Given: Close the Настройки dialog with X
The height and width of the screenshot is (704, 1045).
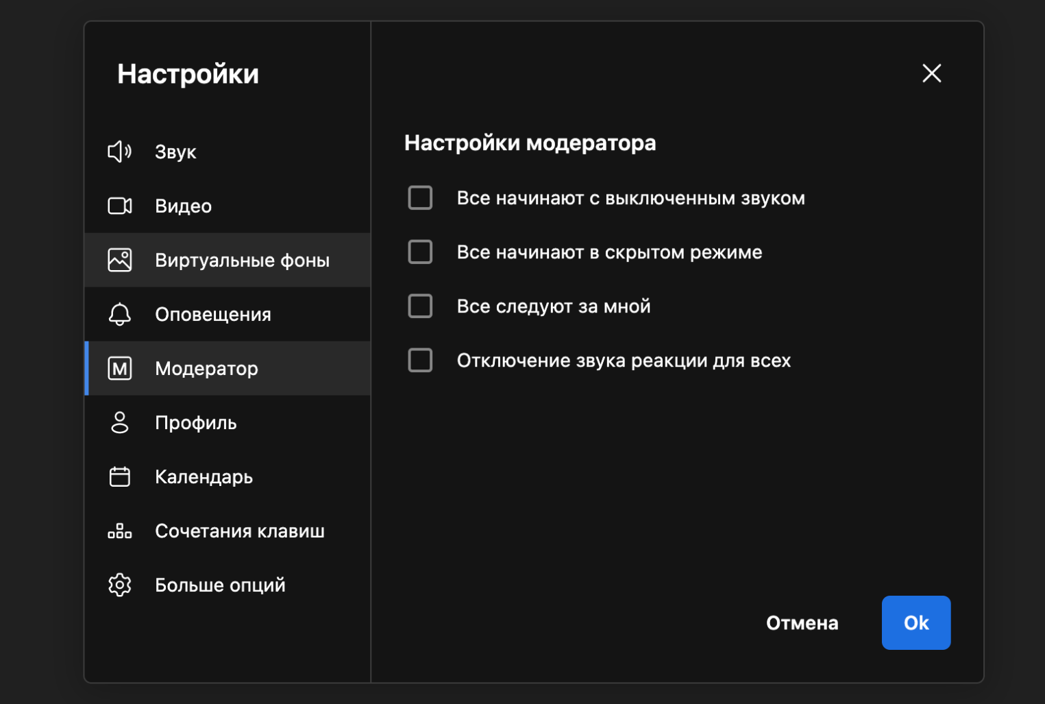Looking at the screenshot, I should pyautogui.click(x=932, y=73).
